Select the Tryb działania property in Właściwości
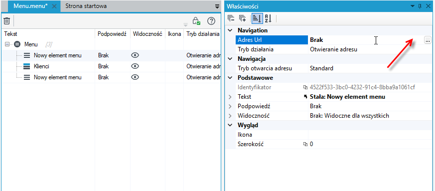435x191 pixels. tap(256, 49)
